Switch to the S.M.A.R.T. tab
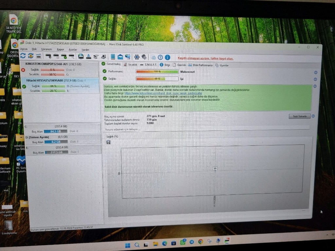This screenshot has height=251, width=335. (x=149, y=64)
